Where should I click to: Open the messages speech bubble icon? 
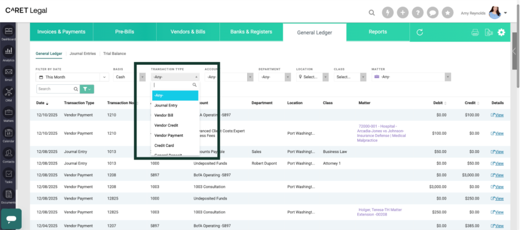(432, 13)
